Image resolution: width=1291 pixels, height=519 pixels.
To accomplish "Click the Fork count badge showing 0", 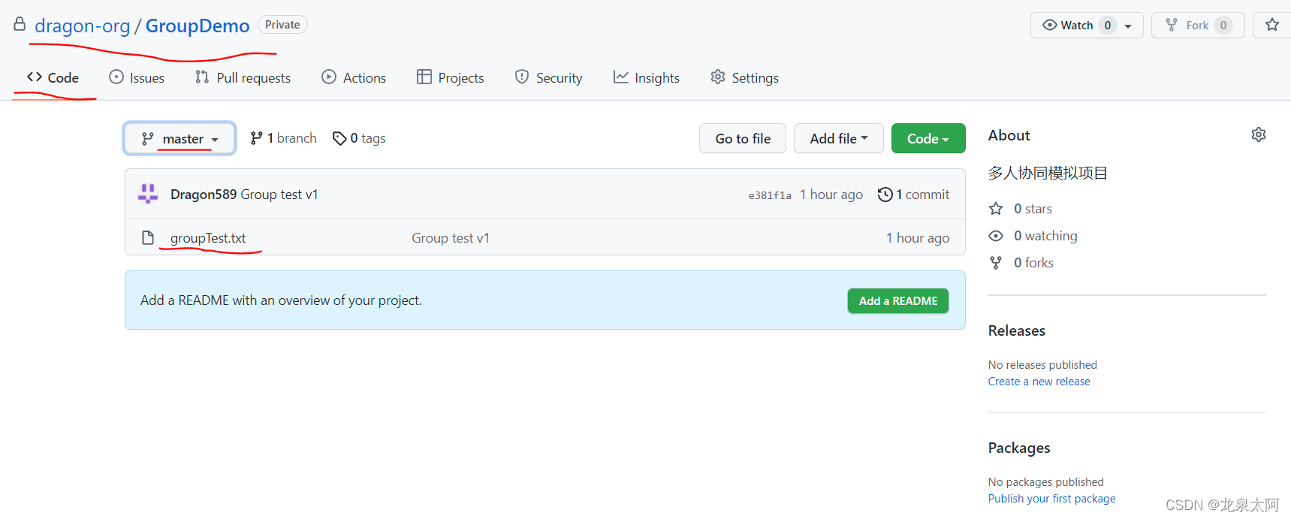I will 1223,25.
